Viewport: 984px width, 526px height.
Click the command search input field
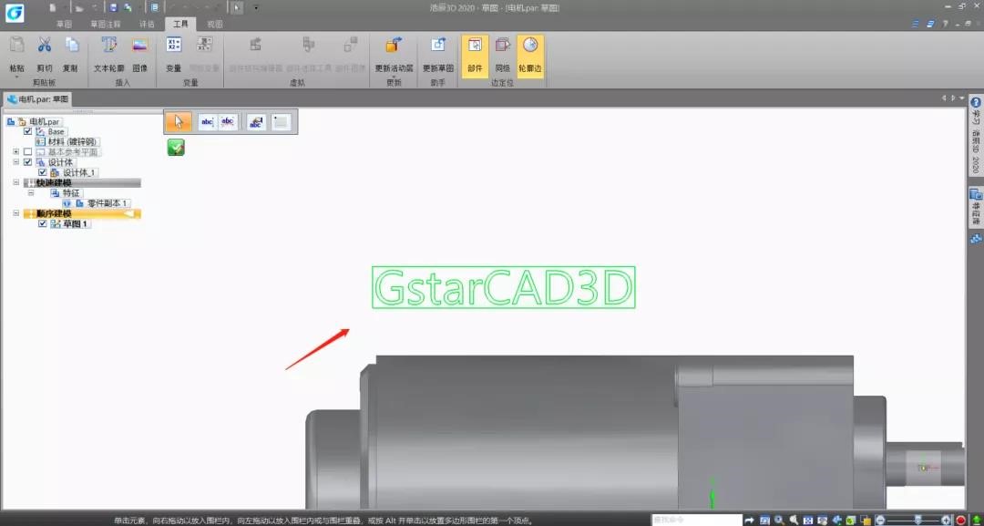point(696,520)
